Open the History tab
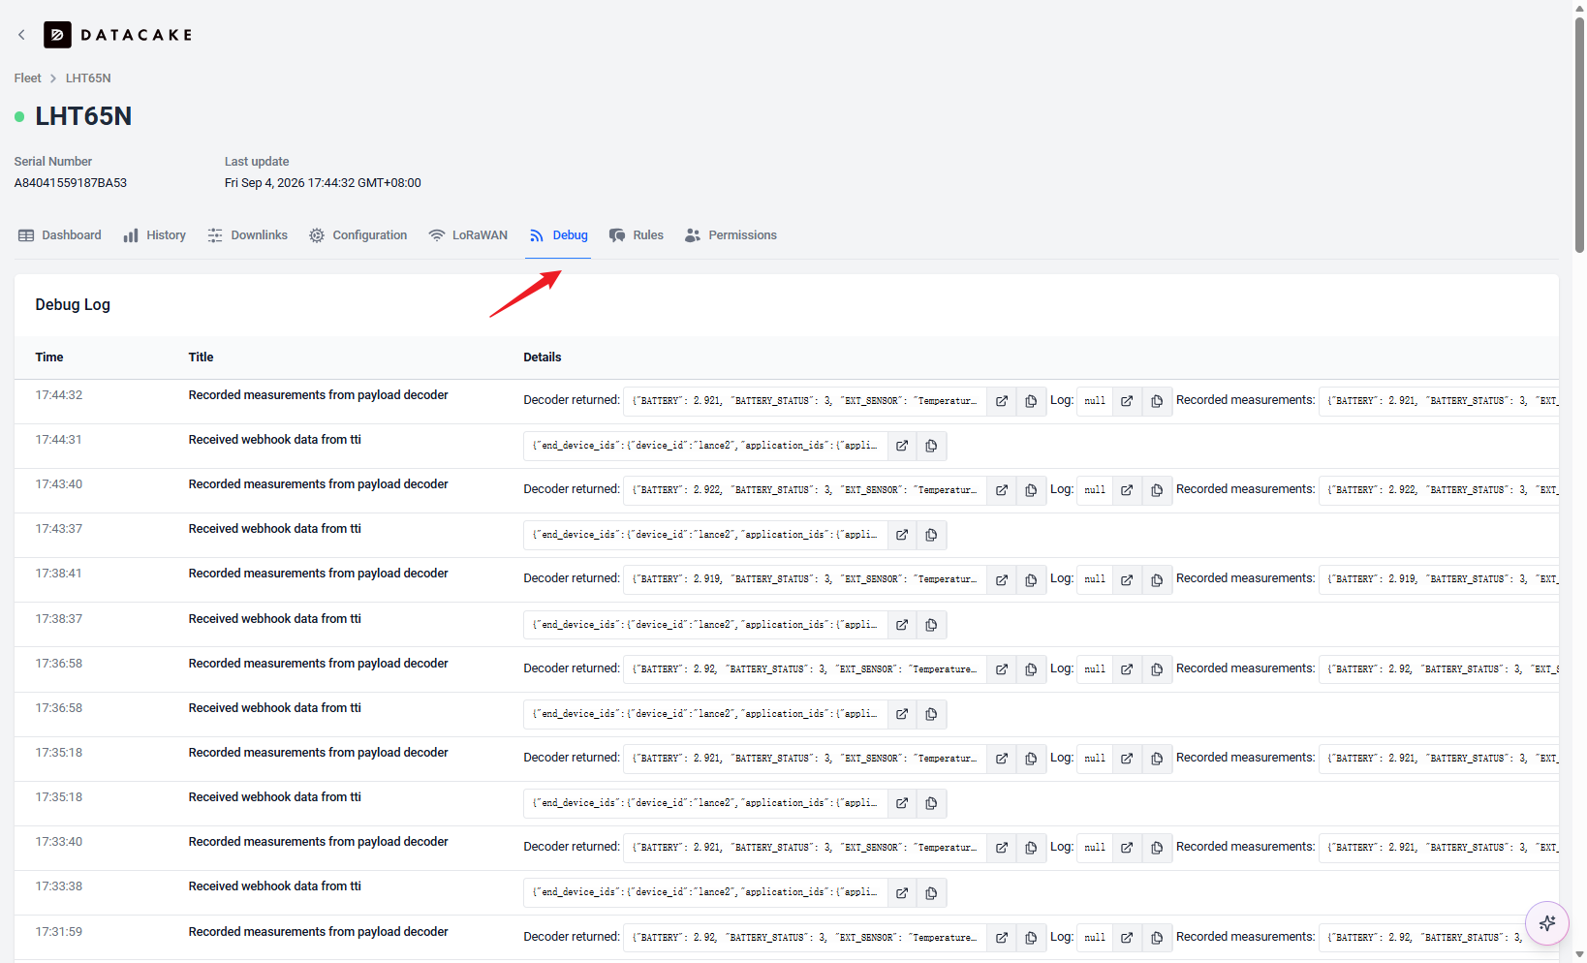 tap(155, 235)
